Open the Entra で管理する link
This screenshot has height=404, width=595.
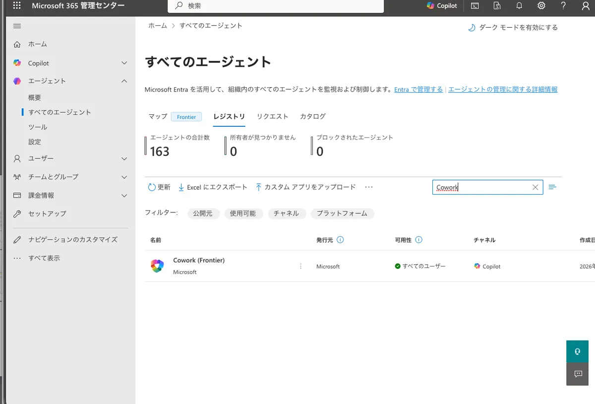click(418, 90)
